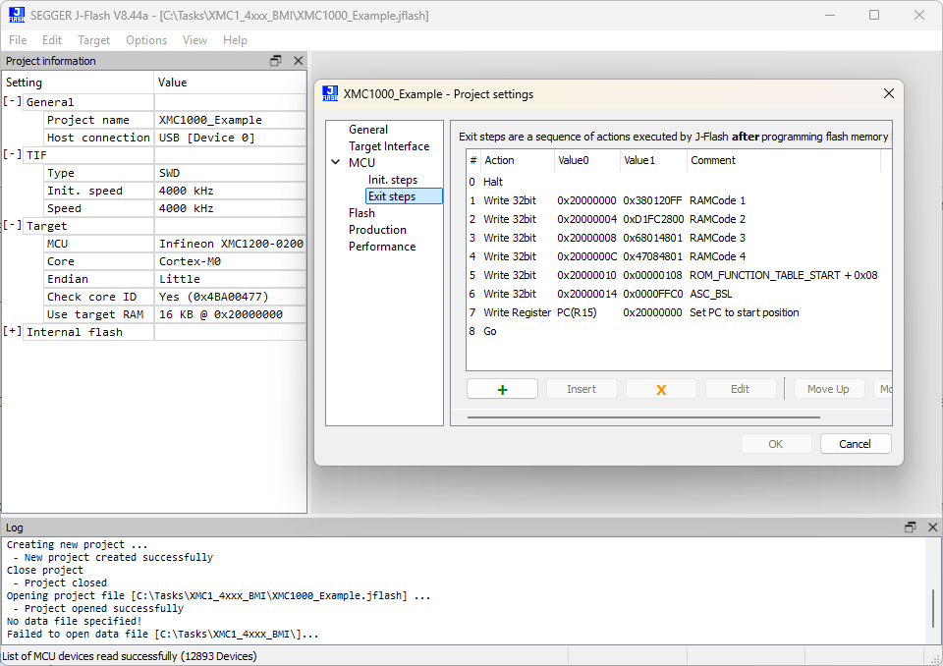Select the Production settings page
943x666 pixels.
coord(377,230)
